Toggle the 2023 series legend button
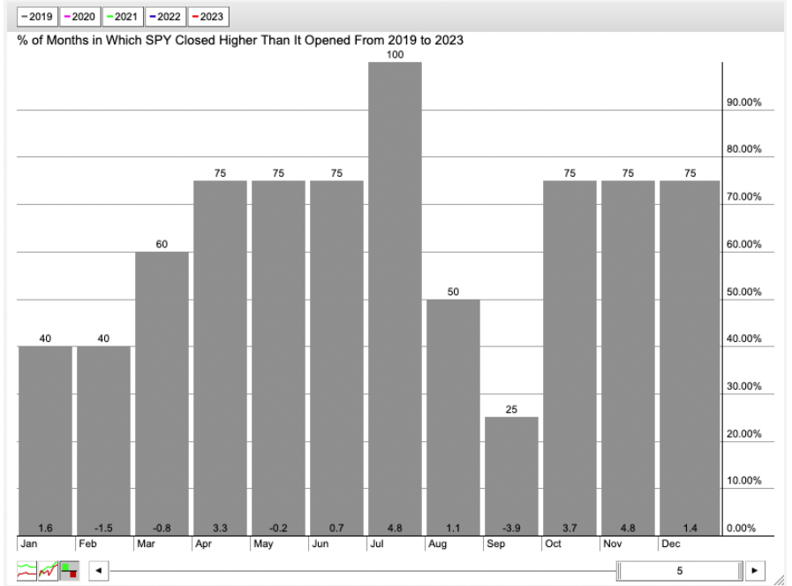Viewport: 792px width, 586px height. (208, 17)
